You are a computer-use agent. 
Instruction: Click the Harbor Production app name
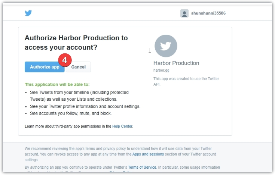click(176, 63)
